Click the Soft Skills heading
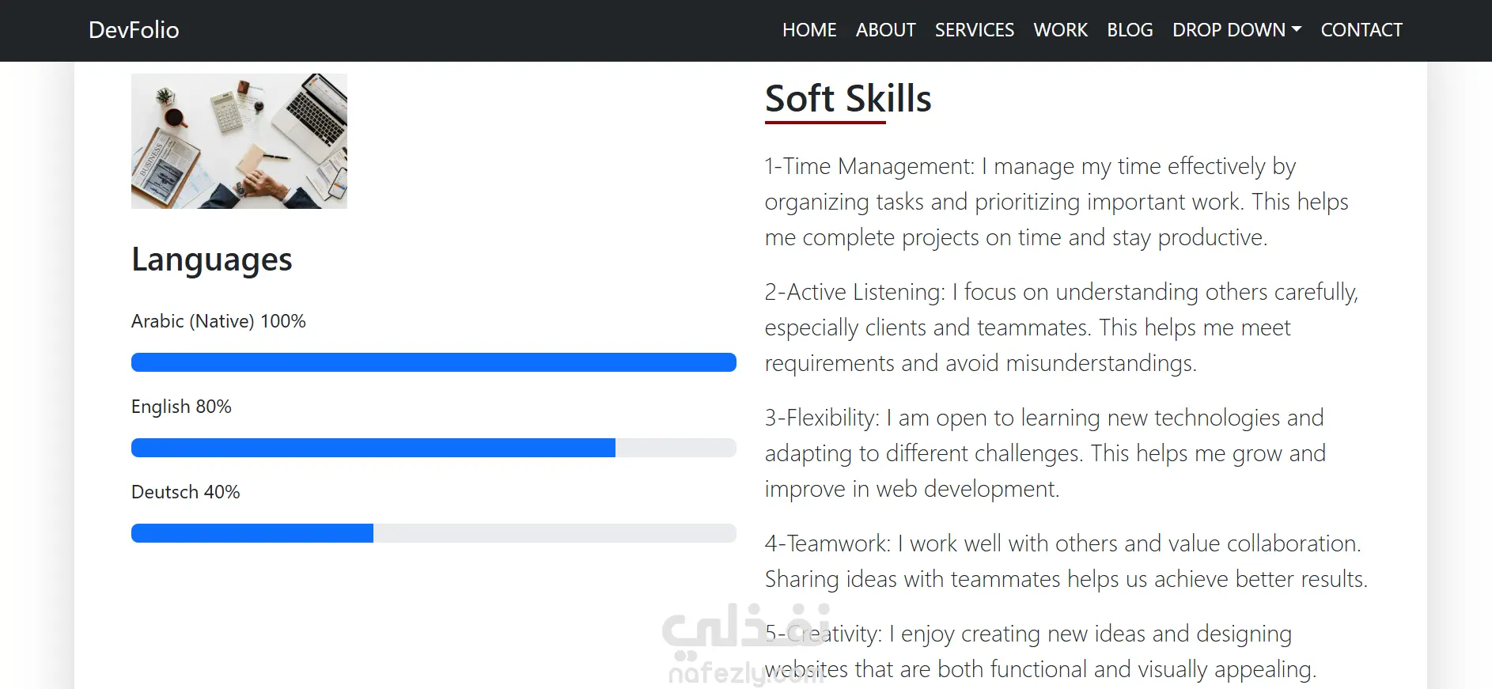Screen dimensions: 1492x689 pyautogui.click(x=848, y=99)
